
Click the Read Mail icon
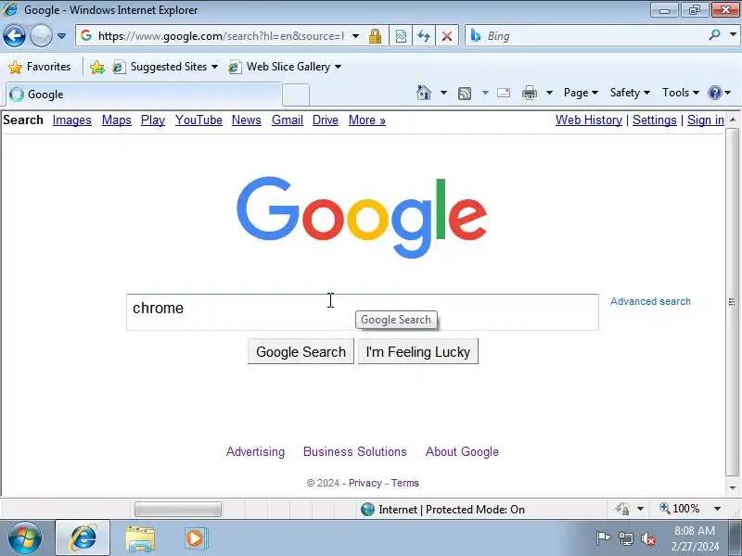504,93
